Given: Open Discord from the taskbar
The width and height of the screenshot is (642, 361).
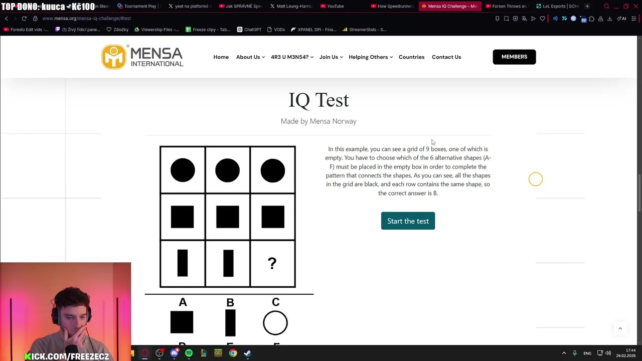Looking at the screenshot, I should pyautogui.click(x=174, y=353).
